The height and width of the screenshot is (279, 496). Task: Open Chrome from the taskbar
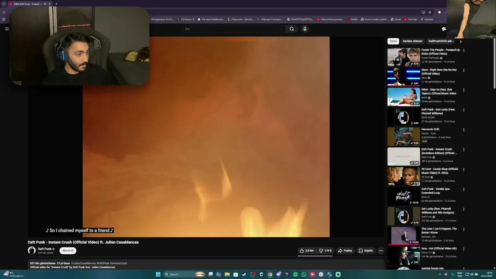[270, 274]
